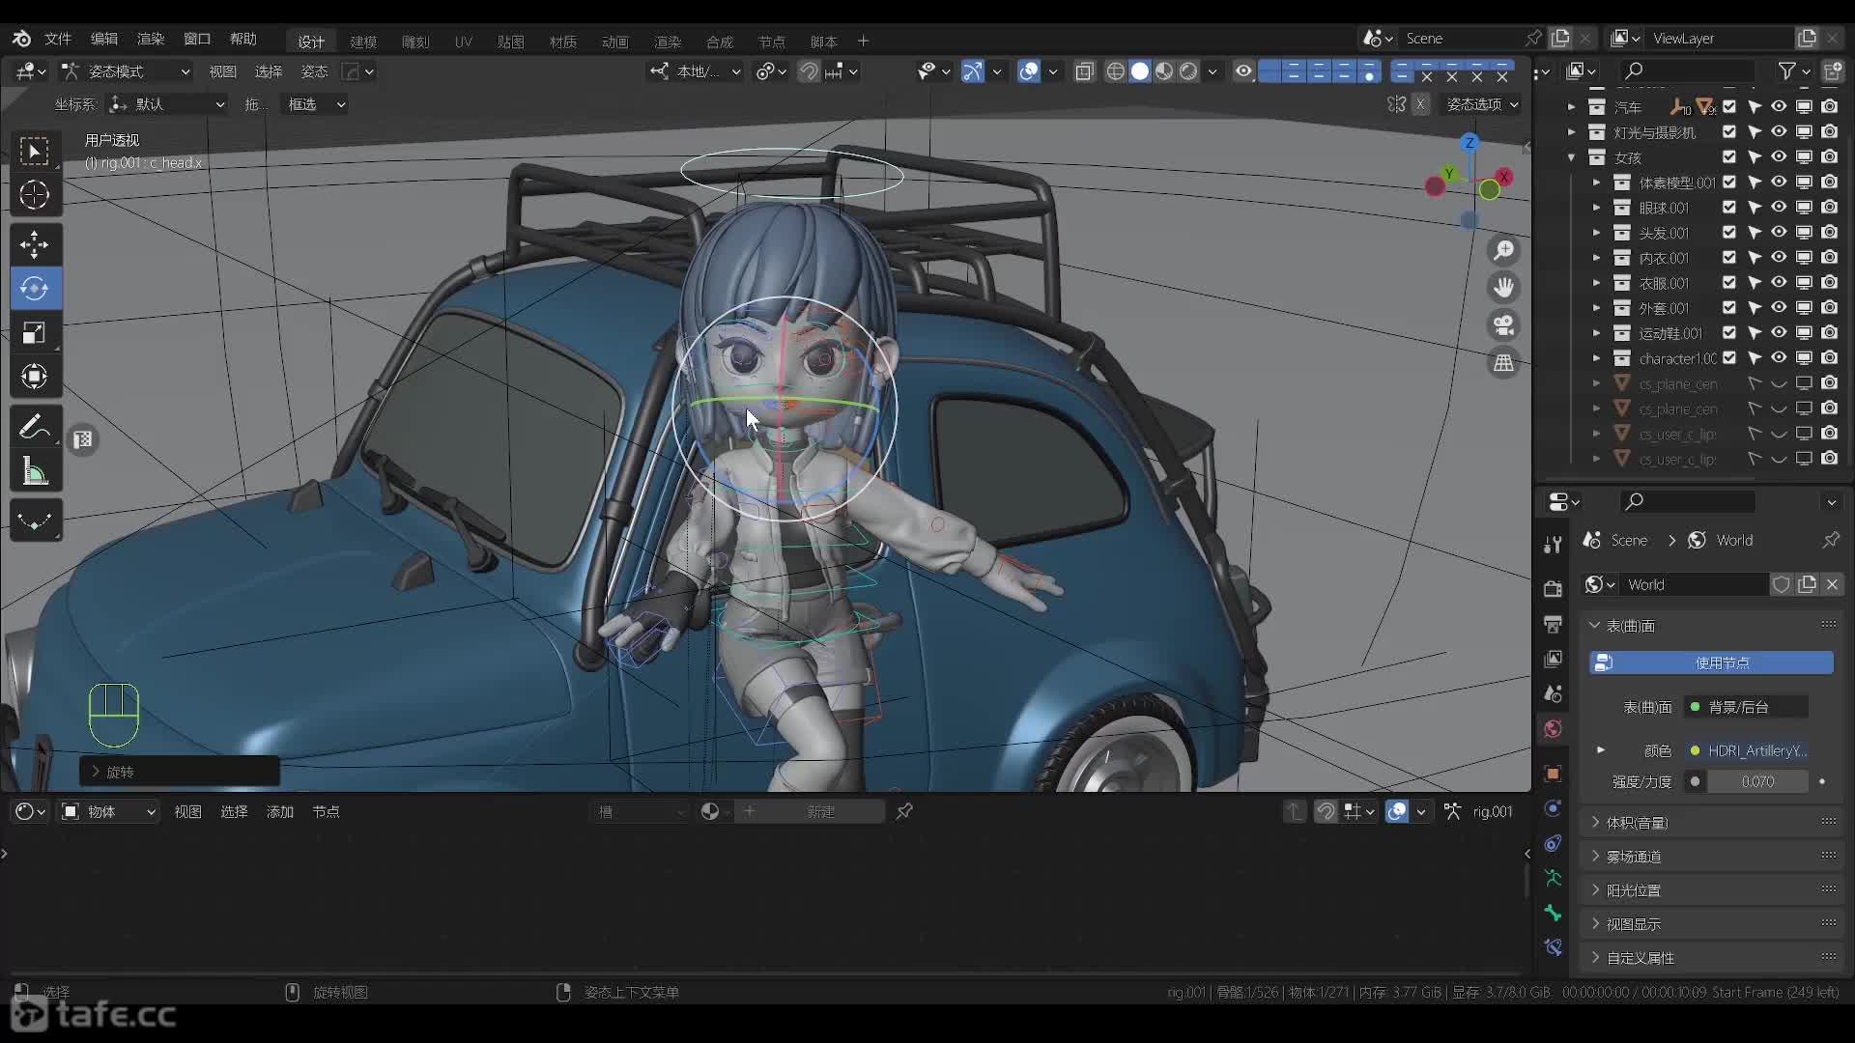Hide 内衣.001 collection with eye icon
The height and width of the screenshot is (1043, 1855).
[1779, 258]
